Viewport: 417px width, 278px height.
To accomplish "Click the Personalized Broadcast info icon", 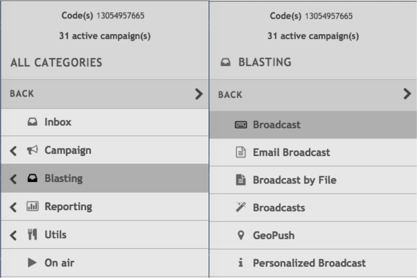I will [241, 263].
